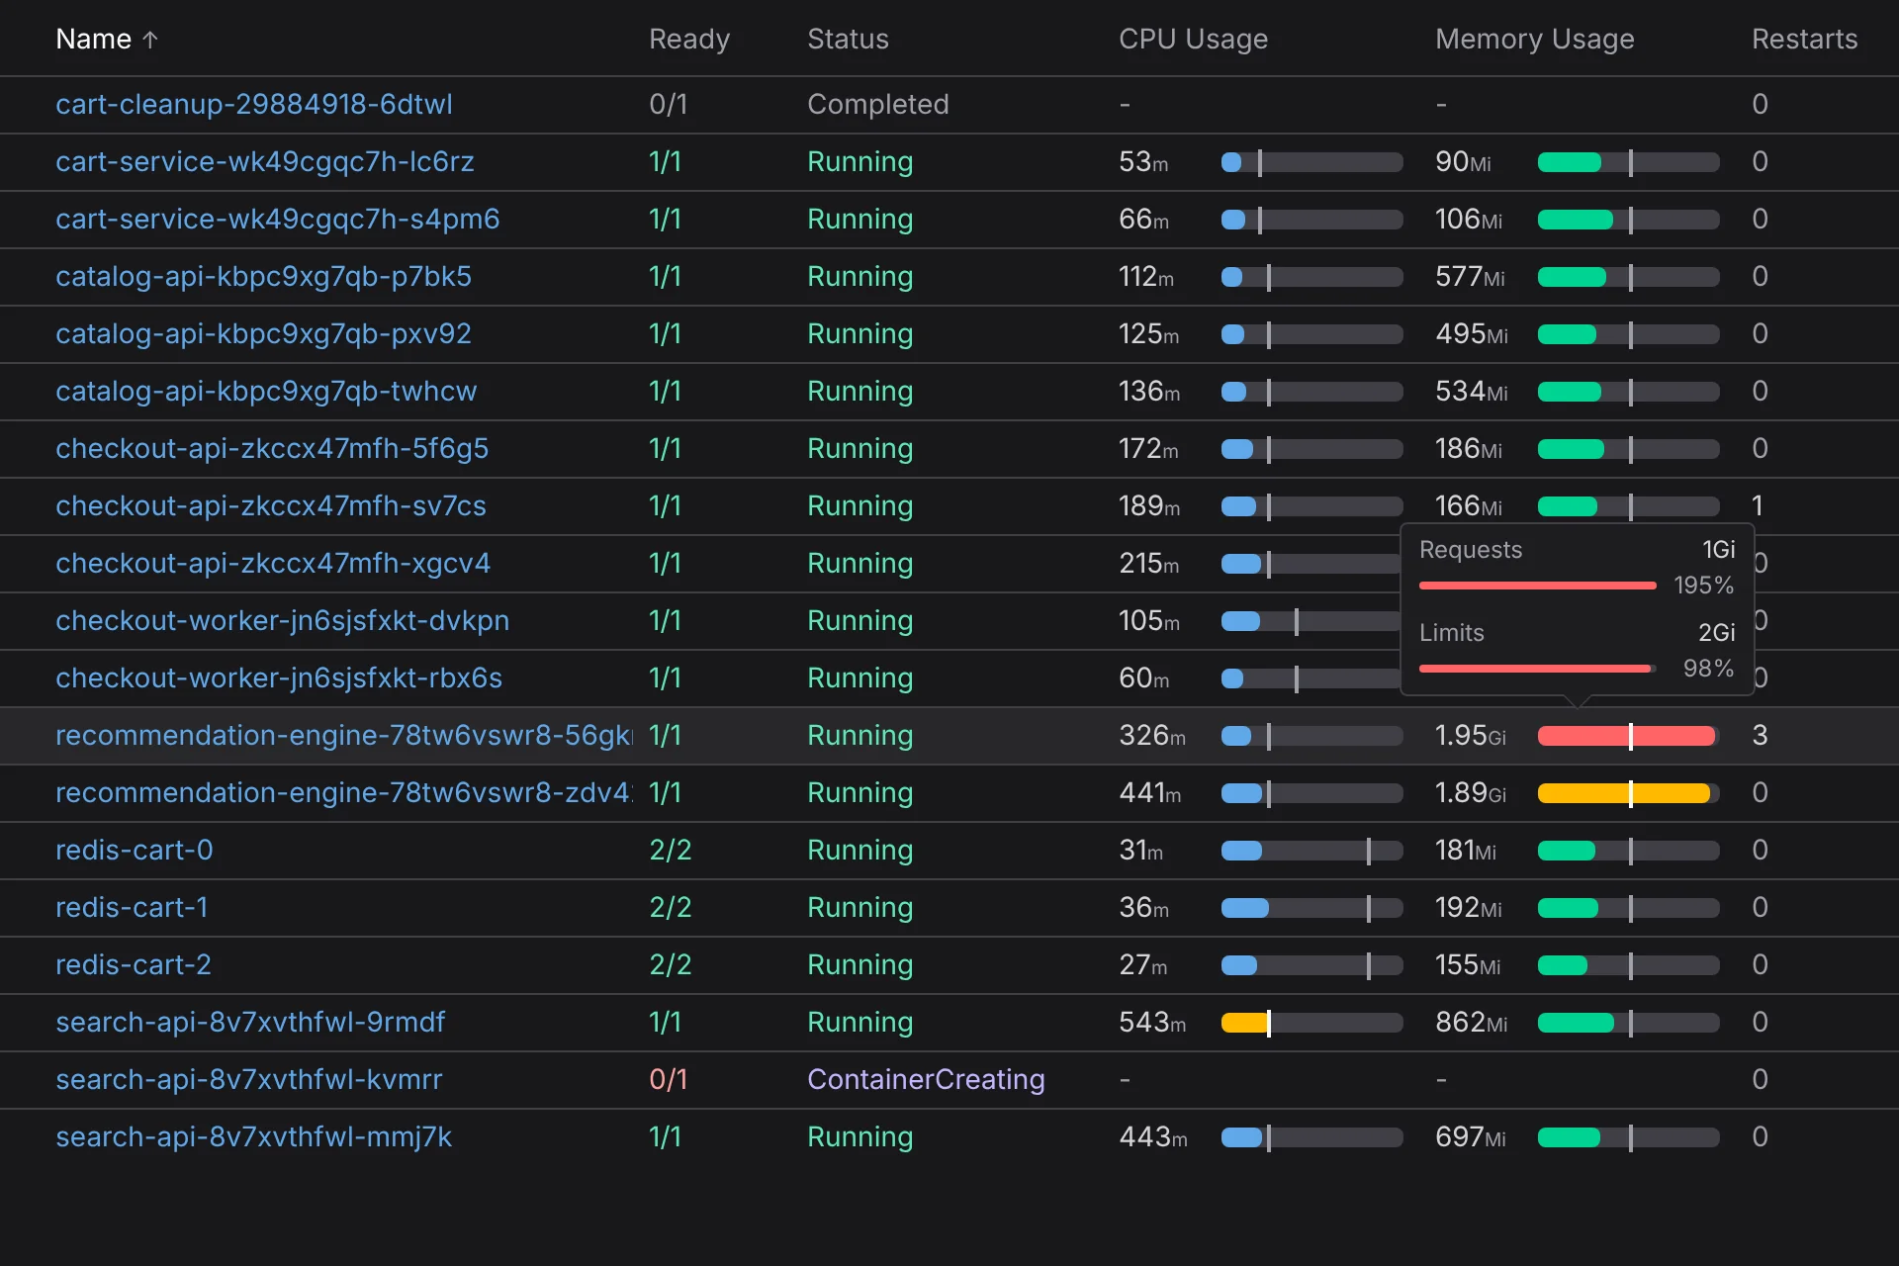This screenshot has height=1266, width=1899.
Task: Sort by the Ready column header
Action: [x=689, y=40]
